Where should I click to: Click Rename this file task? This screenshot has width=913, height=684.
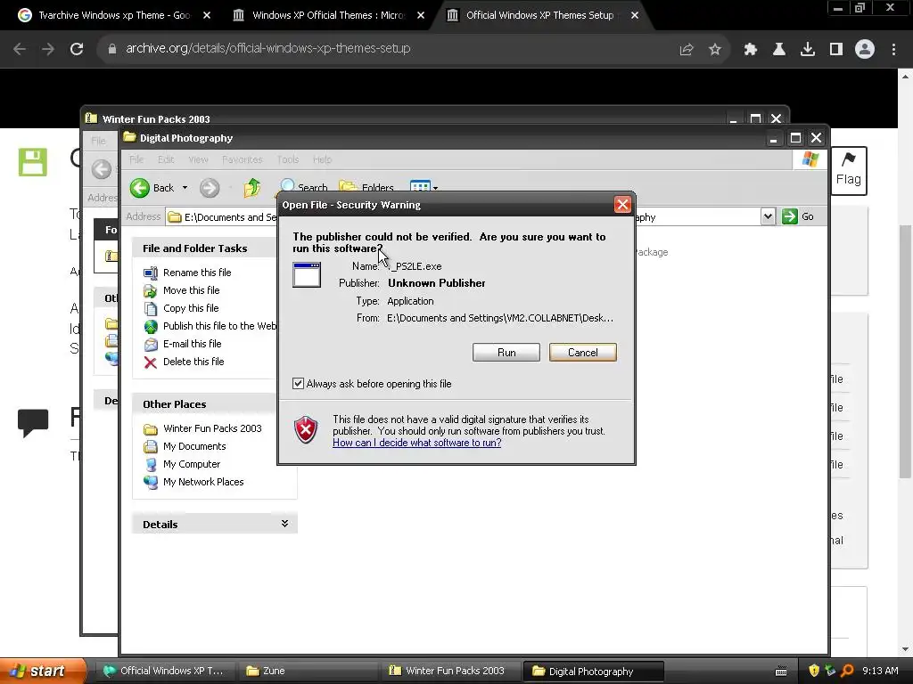click(x=197, y=273)
